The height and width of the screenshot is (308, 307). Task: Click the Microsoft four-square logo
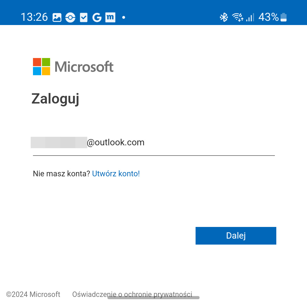click(x=42, y=67)
